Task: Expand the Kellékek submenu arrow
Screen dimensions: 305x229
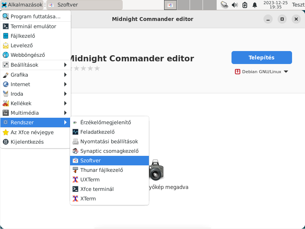Action: pos(65,103)
